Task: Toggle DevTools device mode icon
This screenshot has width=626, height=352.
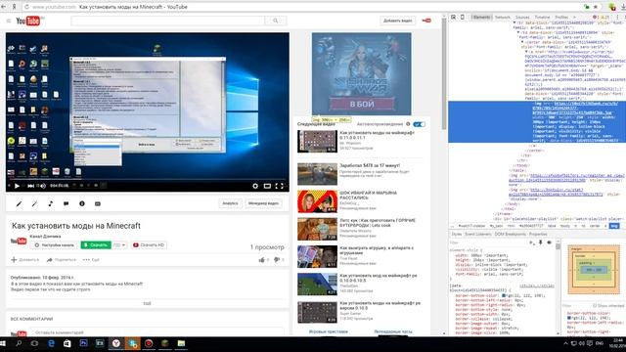Action: click(x=463, y=18)
